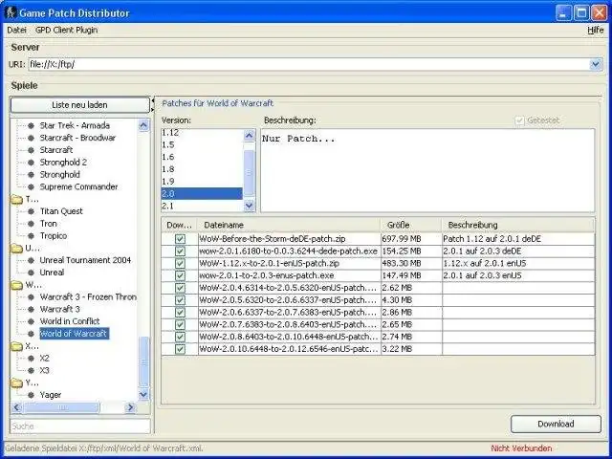Viewport: 612px width, 459px height.
Task: Collapse the U games folder
Action: coord(17,249)
